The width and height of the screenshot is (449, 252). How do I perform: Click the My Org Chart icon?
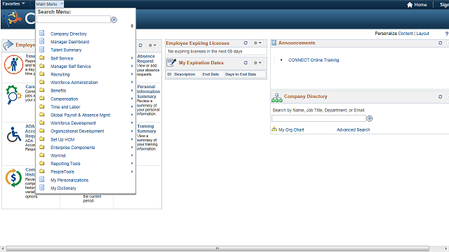pyautogui.click(x=274, y=129)
